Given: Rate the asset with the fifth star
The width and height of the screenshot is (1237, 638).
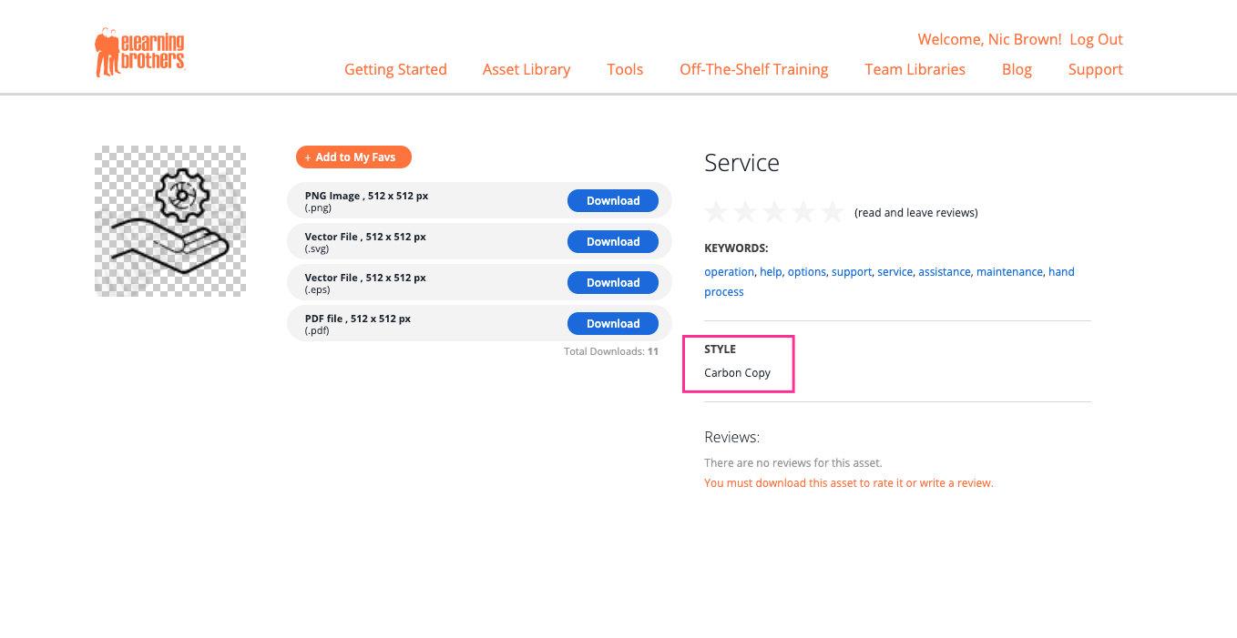Looking at the screenshot, I should coord(832,213).
